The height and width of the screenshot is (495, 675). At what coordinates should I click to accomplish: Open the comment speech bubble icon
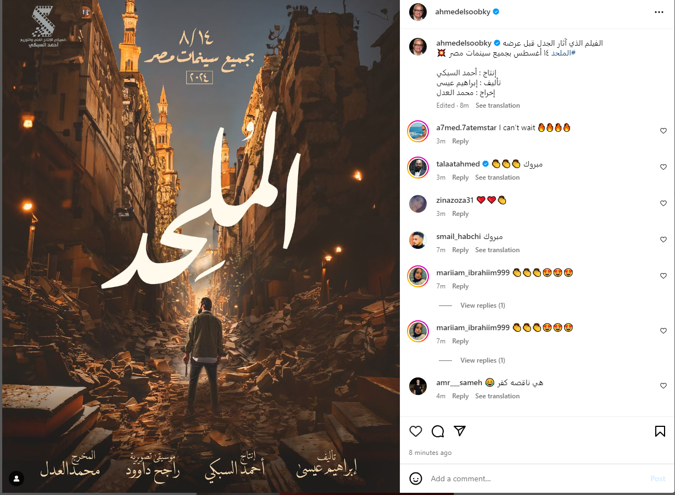coord(438,431)
